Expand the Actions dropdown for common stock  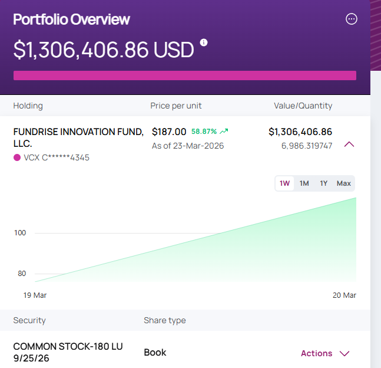325,353
